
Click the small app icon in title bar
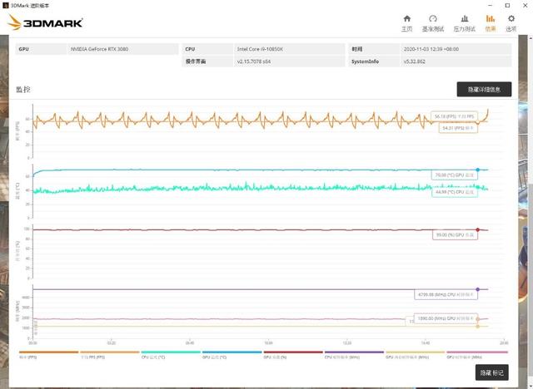pyautogui.click(x=5, y=6)
